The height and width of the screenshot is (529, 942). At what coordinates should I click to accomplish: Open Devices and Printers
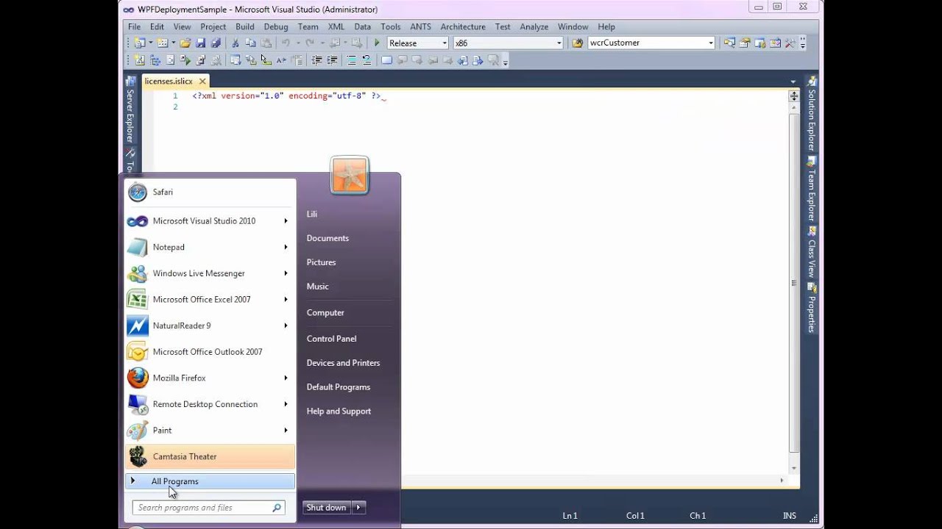[343, 363]
